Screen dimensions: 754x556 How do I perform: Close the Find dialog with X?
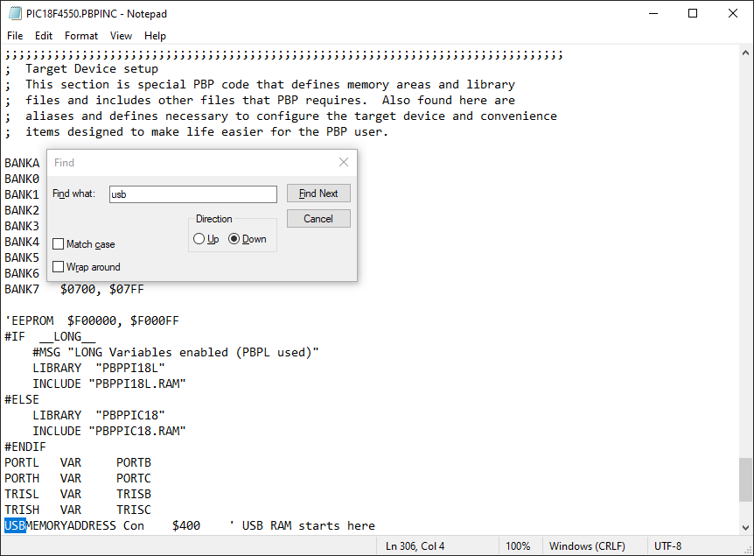[x=344, y=162]
